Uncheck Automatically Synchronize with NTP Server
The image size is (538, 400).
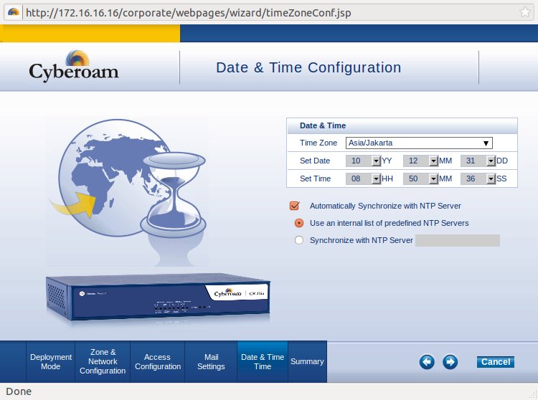pyautogui.click(x=294, y=206)
